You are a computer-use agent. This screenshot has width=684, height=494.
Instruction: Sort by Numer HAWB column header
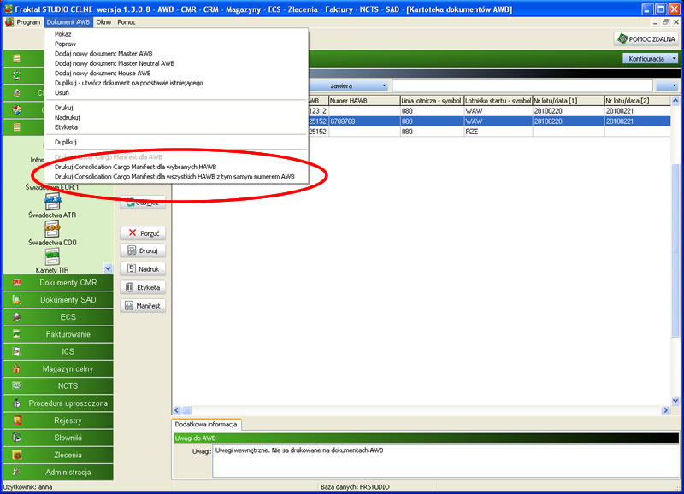point(364,101)
